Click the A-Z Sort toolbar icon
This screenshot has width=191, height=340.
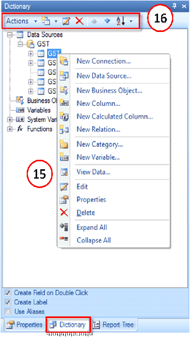click(121, 21)
